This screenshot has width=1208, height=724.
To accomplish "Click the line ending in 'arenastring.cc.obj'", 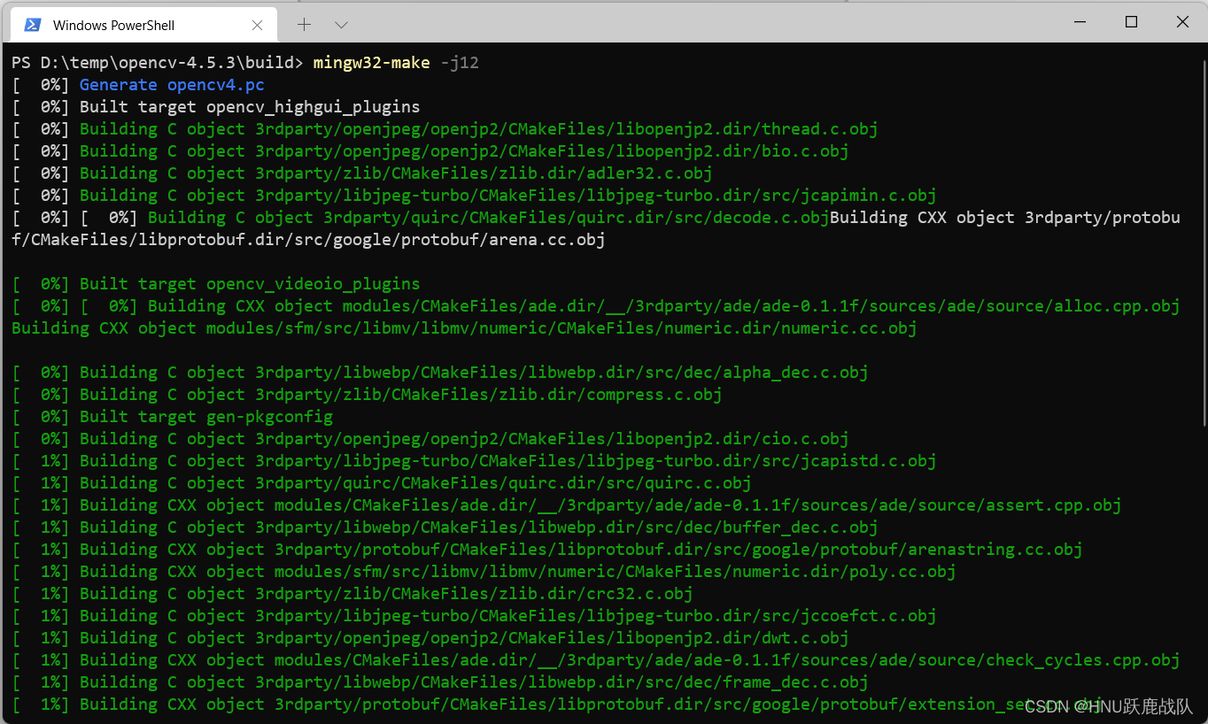I will 547,550.
